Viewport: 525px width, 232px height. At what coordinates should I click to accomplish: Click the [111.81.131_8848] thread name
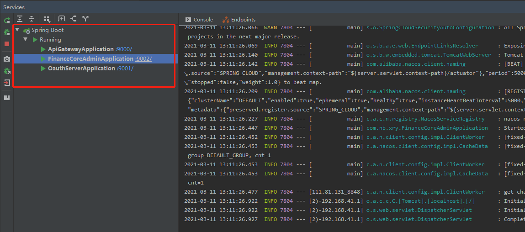pyautogui.click(x=336, y=192)
